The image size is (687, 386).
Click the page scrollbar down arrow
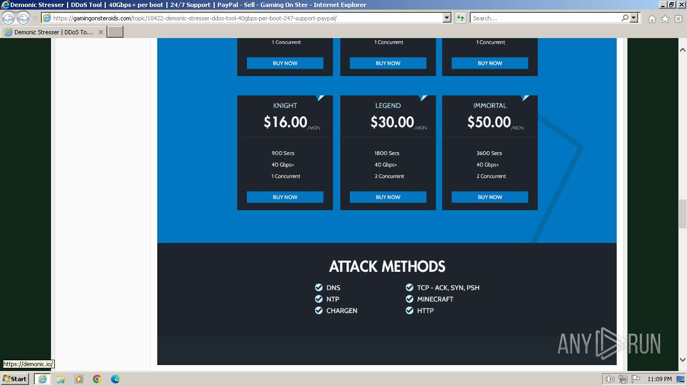tap(683, 360)
